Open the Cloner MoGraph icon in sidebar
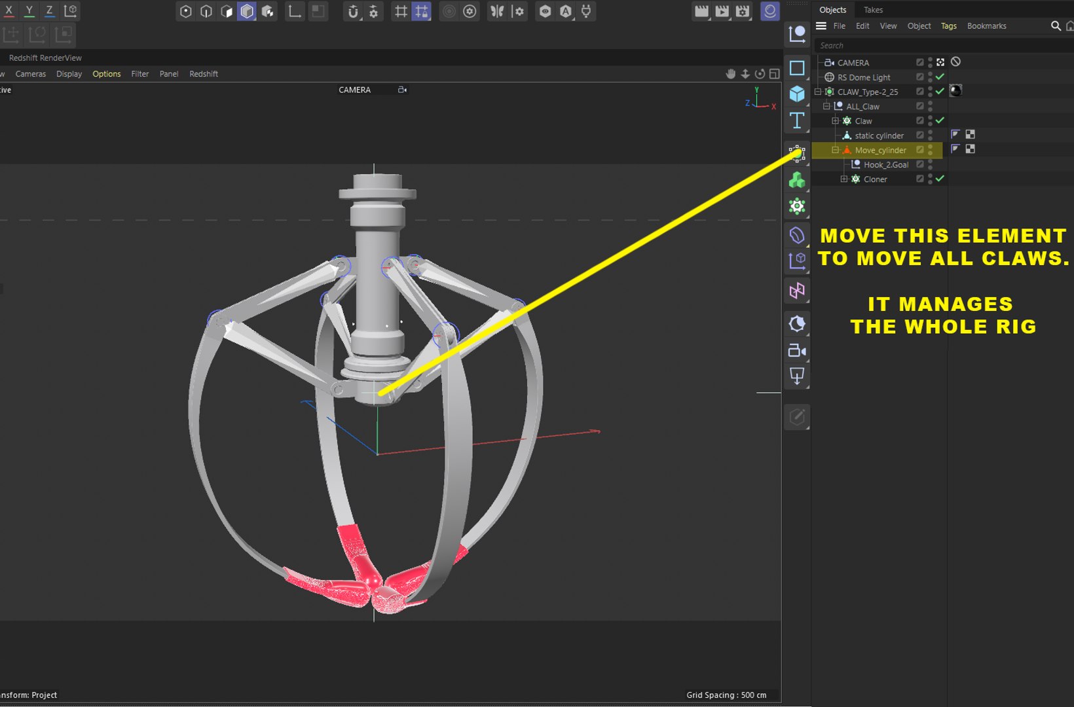The height and width of the screenshot is (707, 1074). tap(796, 179)
